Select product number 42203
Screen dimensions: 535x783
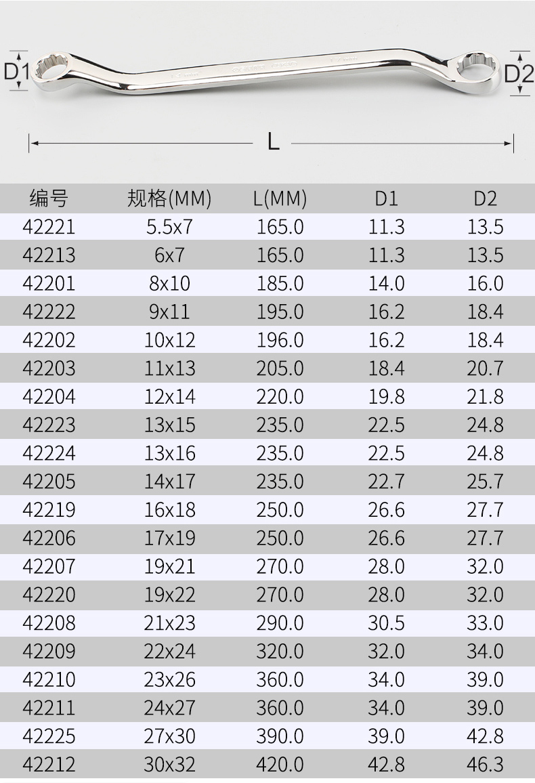pos(49,368)
